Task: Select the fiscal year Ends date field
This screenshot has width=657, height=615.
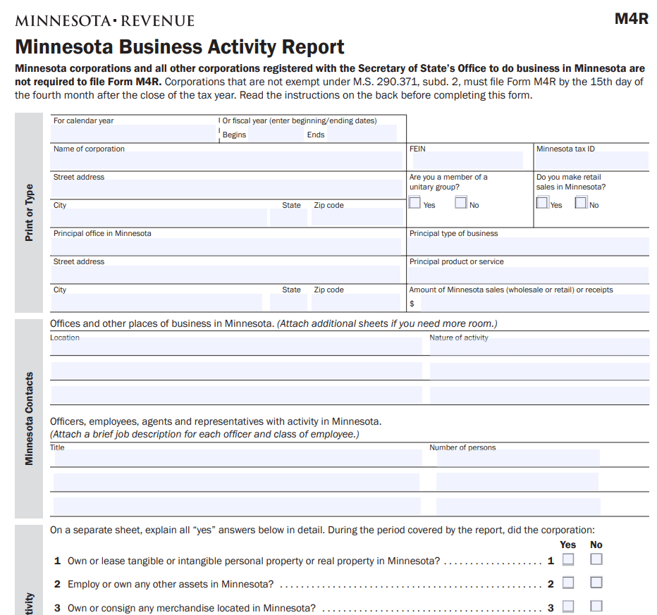Action: [361, 135]
